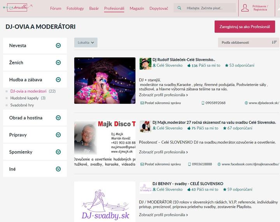Open the Fórum menu item

click(56, 8)
